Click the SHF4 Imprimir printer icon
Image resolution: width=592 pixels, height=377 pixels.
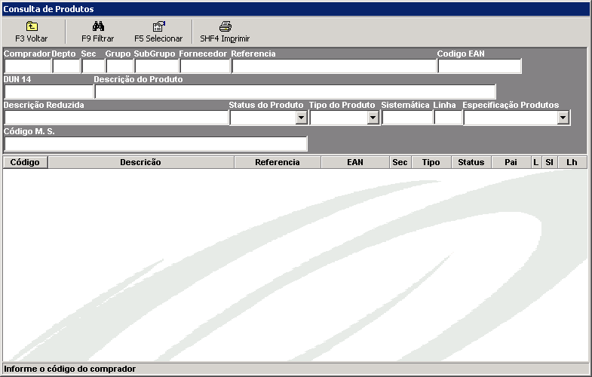(225, 26)
